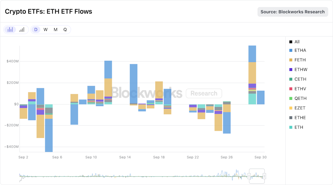This screenshot has height=185, width=333.
Task: Switch to stacked bar chart view
Action: pos(10,30)
